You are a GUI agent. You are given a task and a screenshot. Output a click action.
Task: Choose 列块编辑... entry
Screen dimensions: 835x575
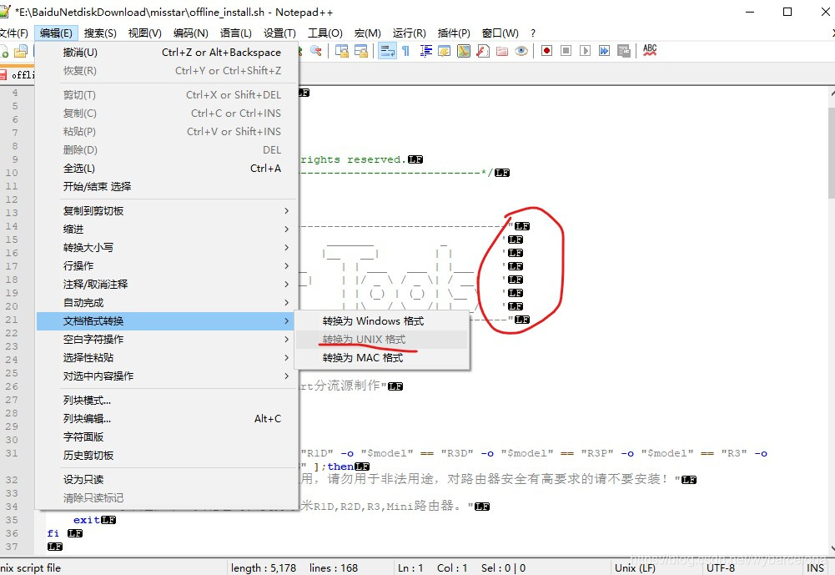pos(166,419)
